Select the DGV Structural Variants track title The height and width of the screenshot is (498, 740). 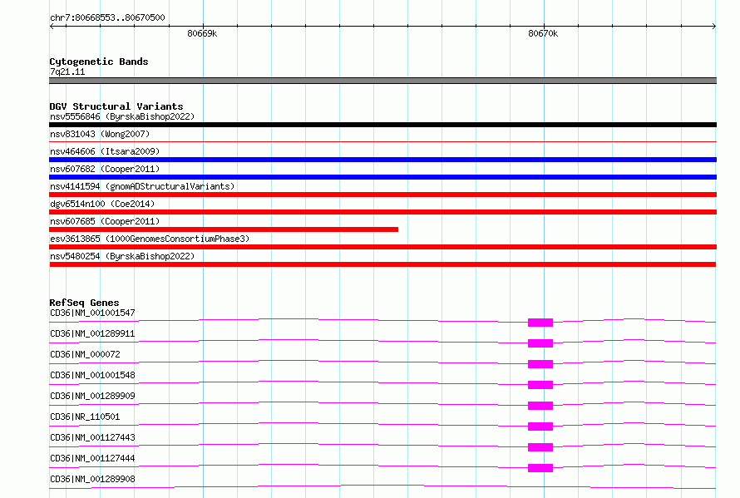(x=116, y=106)
